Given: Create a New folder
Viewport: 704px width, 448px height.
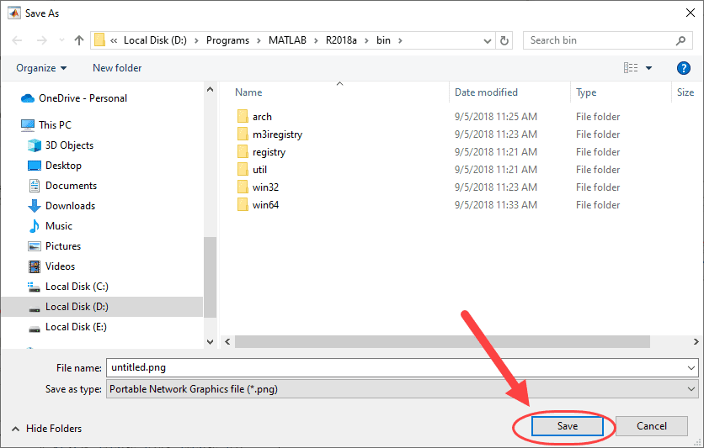Looking at the screenshot, I should pos(117,68).
